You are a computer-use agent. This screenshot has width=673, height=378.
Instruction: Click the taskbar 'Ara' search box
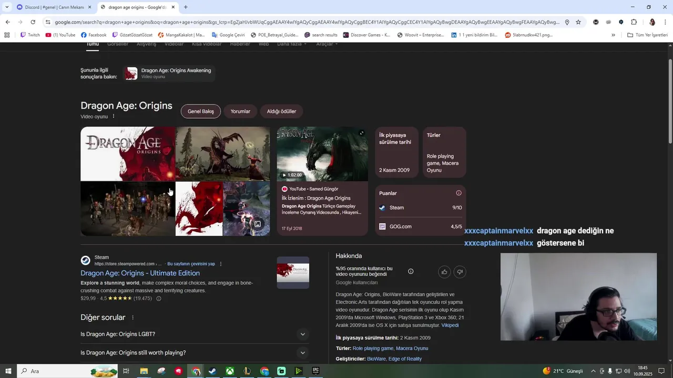(68, 371)
